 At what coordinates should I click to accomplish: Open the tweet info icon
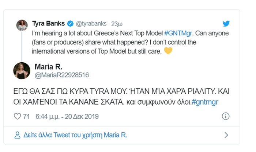pos(226,117)
